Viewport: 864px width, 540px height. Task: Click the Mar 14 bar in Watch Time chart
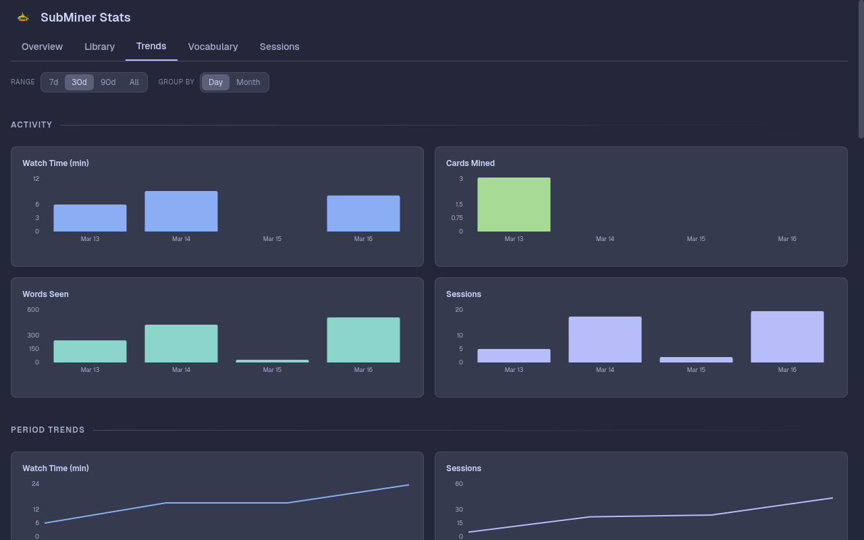(181, 210)
